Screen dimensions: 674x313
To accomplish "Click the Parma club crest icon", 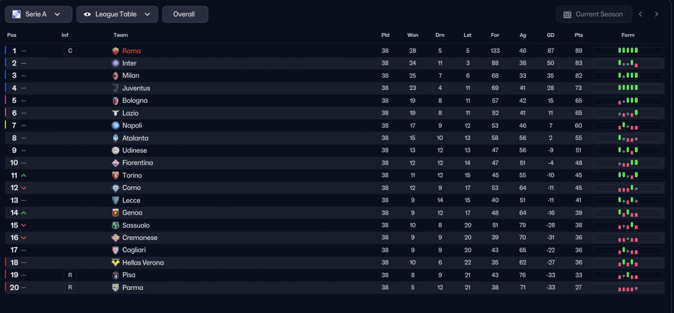I will click(116, 288).
